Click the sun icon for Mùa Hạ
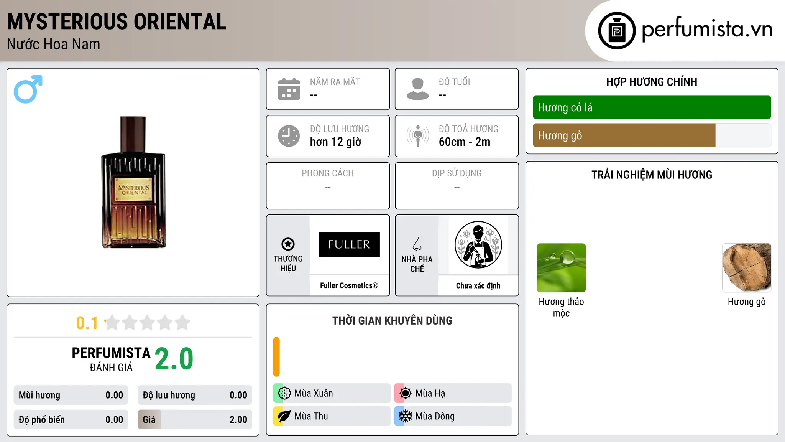Screen dimensions: 785x442 click(x=406, y=393)
